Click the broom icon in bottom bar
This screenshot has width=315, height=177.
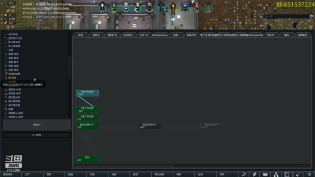coord(298,175)
